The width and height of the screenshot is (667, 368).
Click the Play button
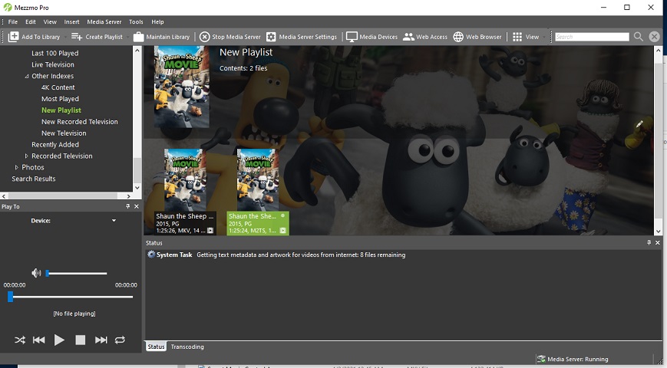click(x=59, y=340)
